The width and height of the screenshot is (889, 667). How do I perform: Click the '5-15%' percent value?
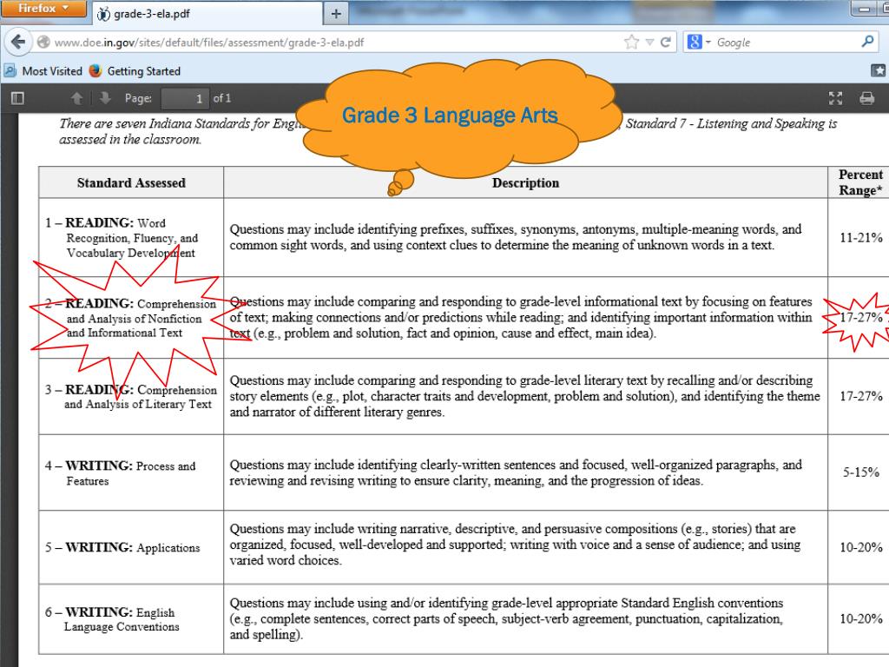click(860, 472)
